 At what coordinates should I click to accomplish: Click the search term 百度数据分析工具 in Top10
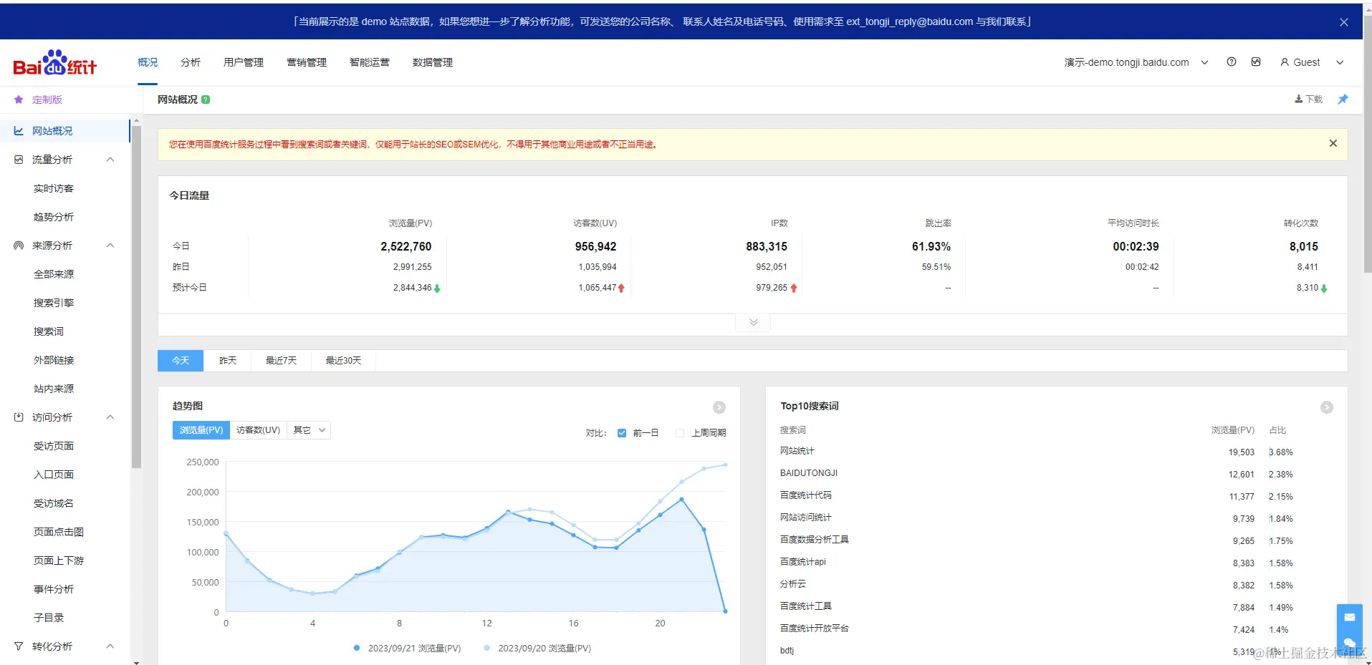click(815, 540)
